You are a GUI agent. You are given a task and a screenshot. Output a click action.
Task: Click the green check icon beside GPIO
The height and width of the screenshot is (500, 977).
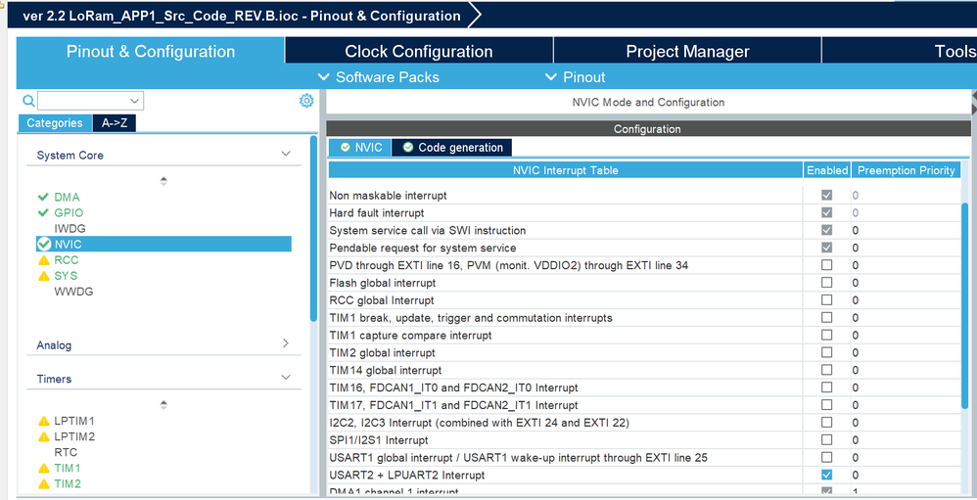pyautogui.click(x=43, y=213)
